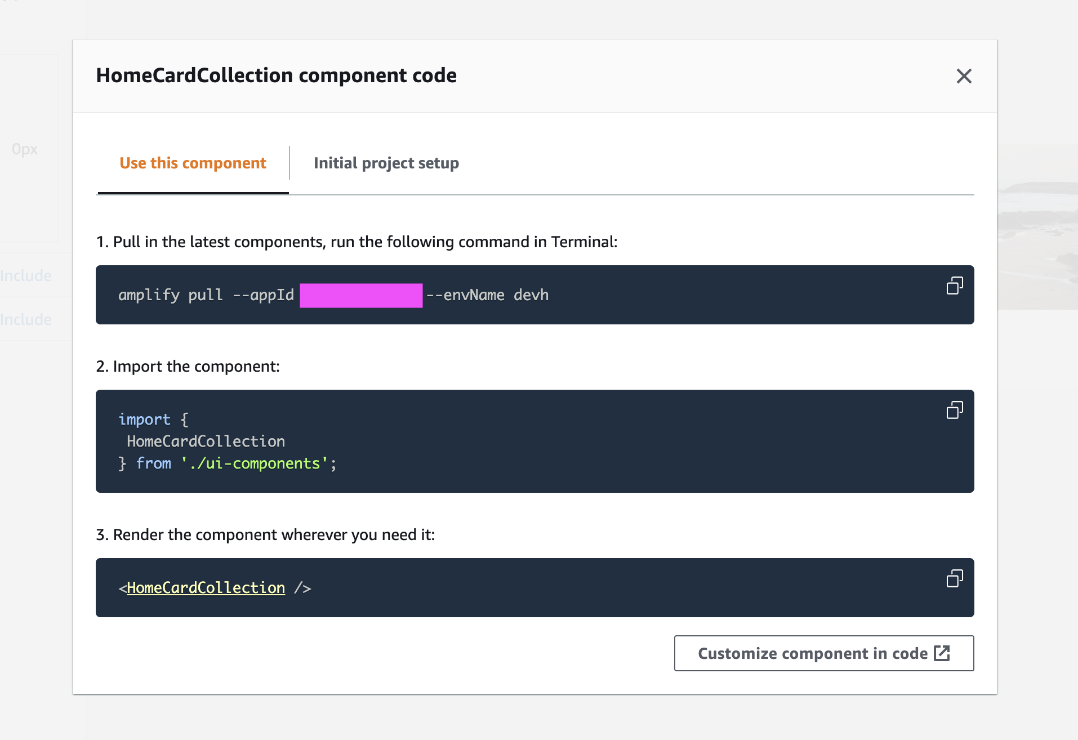This screenshot has height=740, width=1078.
Task: Click the lower dimmed Include label
Action: tap(26, 320)
